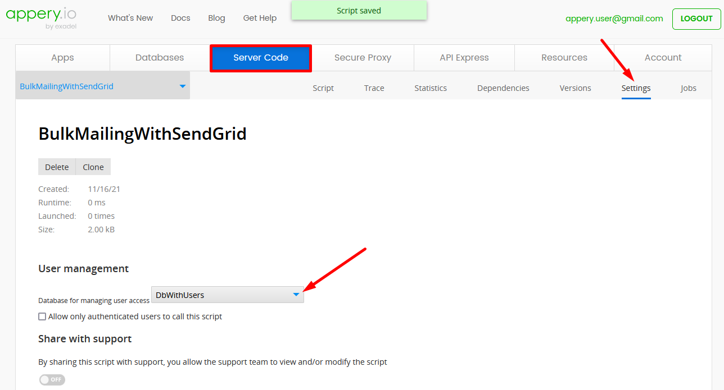Click the Delete script button
Viewport: 724px width, 390px height.
(x=57, y=167)
